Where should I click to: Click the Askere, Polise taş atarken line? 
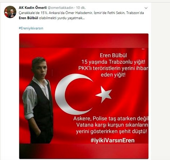pyautogui.click(x=111, y=118)
